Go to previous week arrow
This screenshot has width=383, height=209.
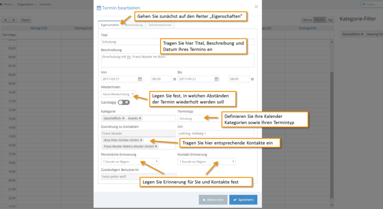coord(5,20)
